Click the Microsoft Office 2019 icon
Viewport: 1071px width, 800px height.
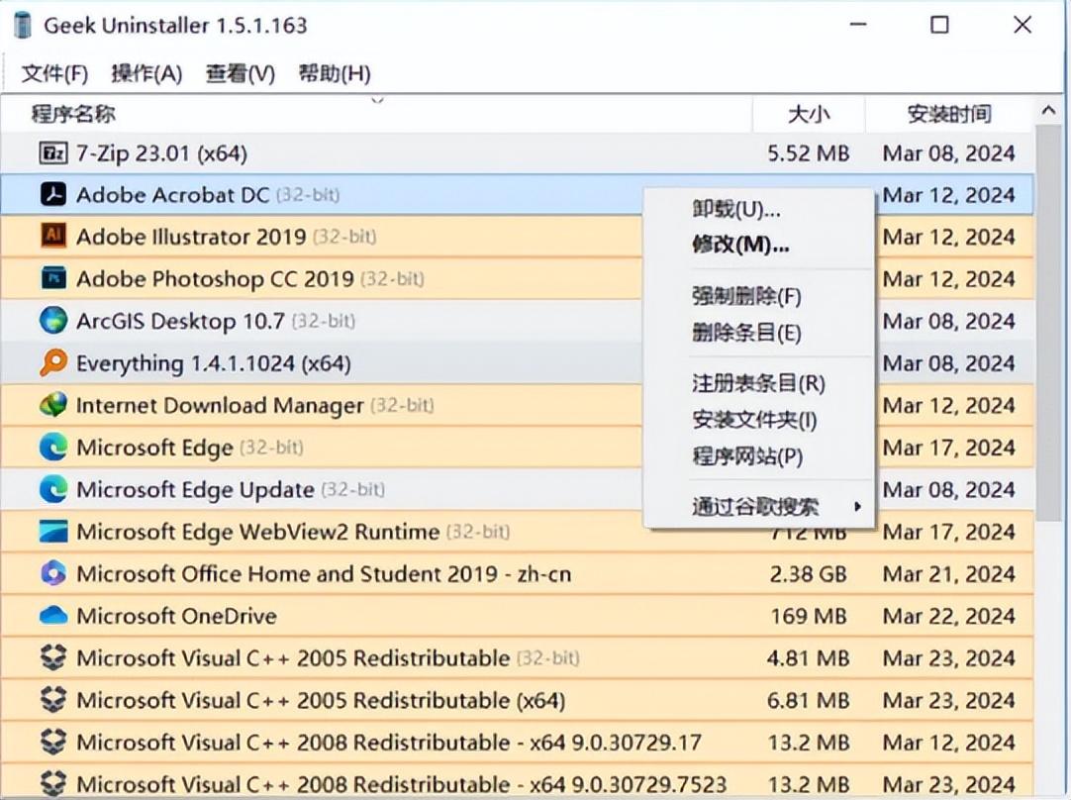[53, 574]
